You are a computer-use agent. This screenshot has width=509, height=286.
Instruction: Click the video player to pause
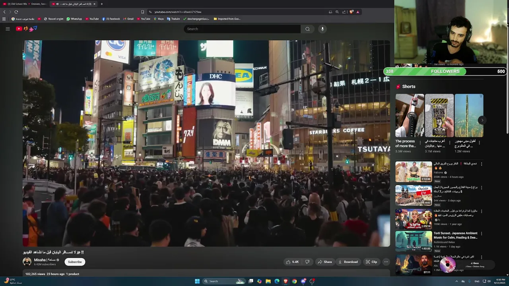coord(206,143)
